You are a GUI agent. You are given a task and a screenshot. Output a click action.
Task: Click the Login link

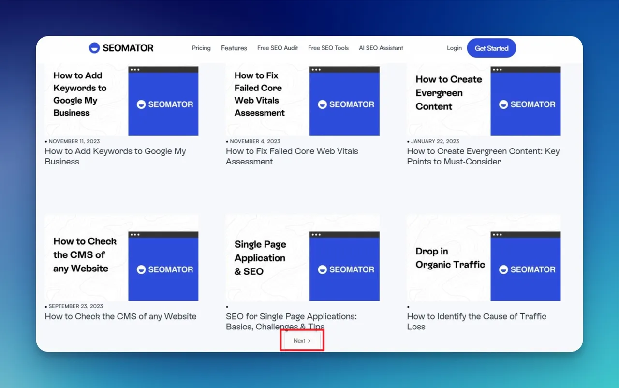tap(454, 48)
